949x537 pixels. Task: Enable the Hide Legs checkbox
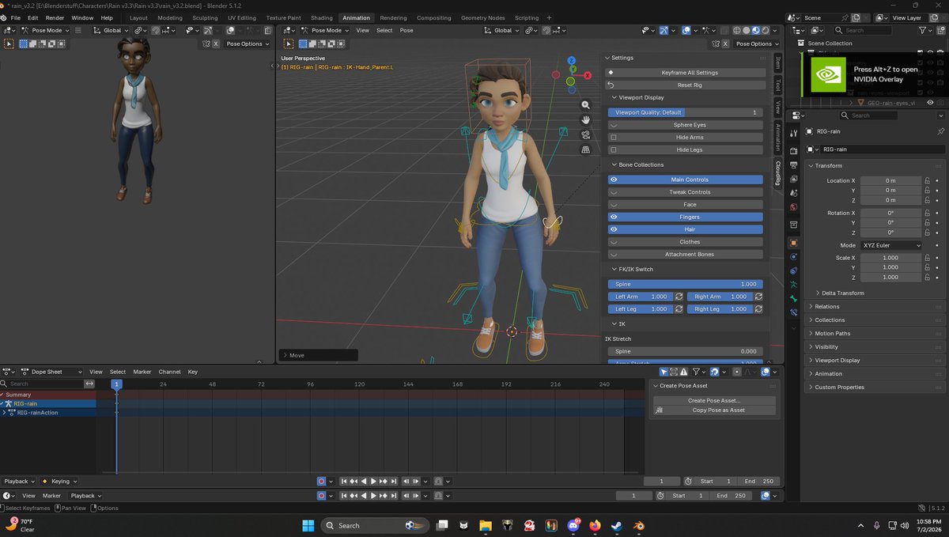point(614,149)
